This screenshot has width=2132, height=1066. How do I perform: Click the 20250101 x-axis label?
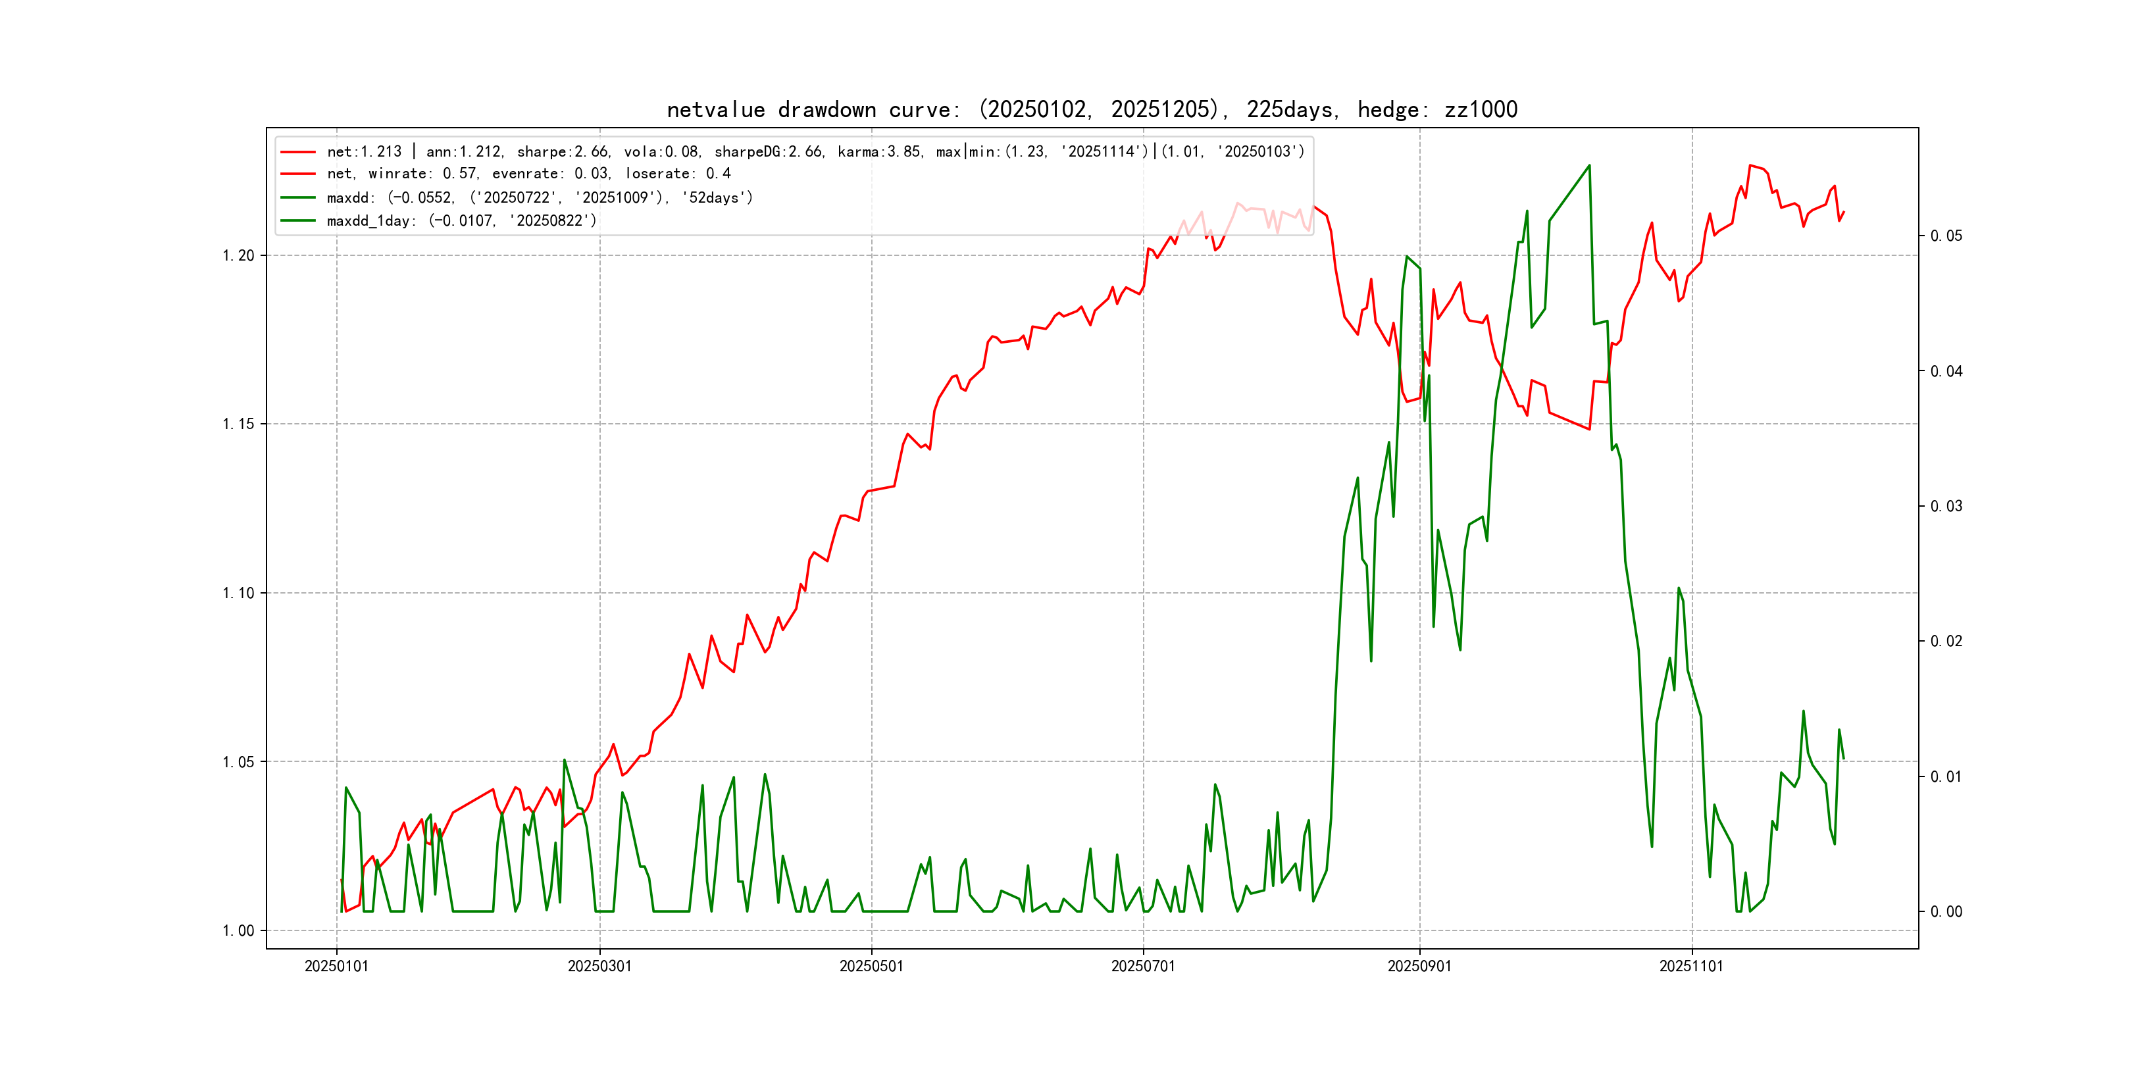(x=336, y=967)
